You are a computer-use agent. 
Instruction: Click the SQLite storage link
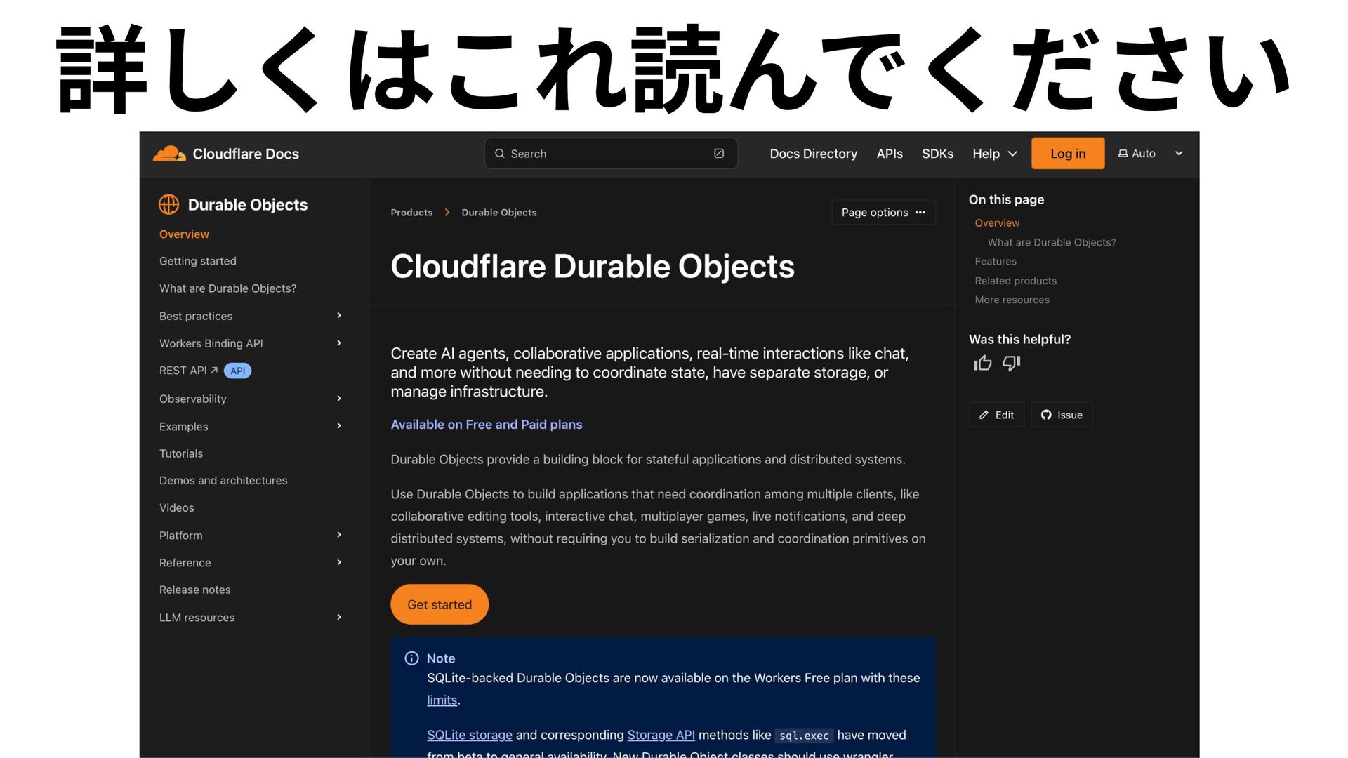[470, 735]
